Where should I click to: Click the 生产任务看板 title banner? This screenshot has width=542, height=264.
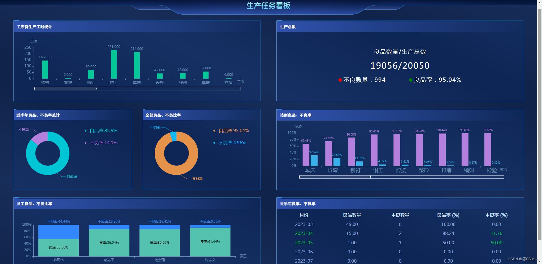(x=268, y=6)
